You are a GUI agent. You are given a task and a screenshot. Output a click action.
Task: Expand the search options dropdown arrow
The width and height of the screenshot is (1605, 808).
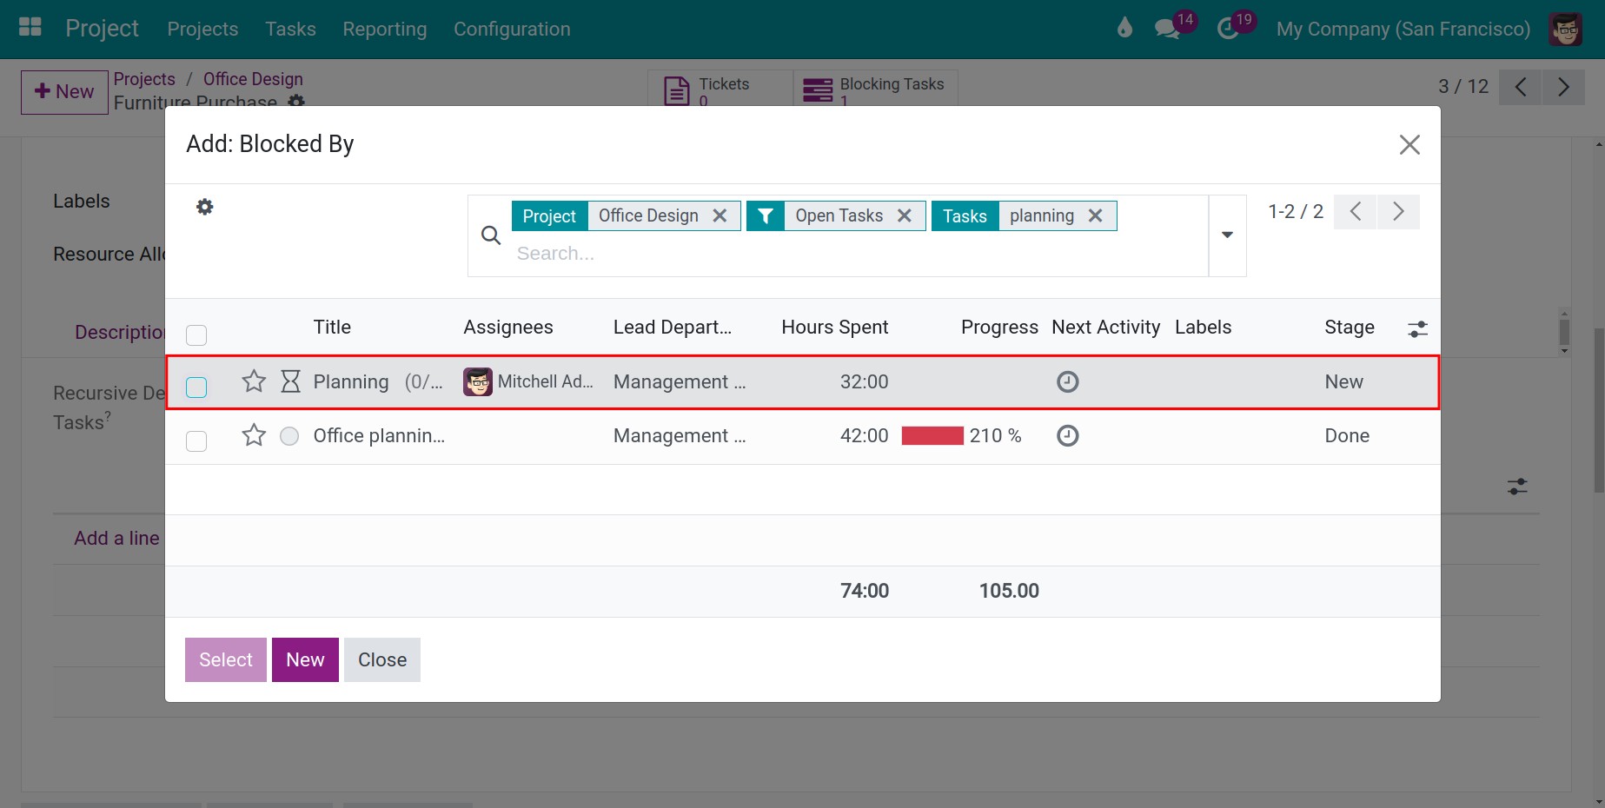point(1227,235)
